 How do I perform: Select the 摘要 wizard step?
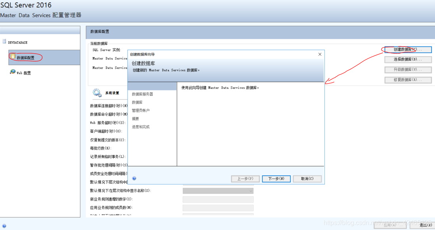pyautogui.click(x=135, y=119)
